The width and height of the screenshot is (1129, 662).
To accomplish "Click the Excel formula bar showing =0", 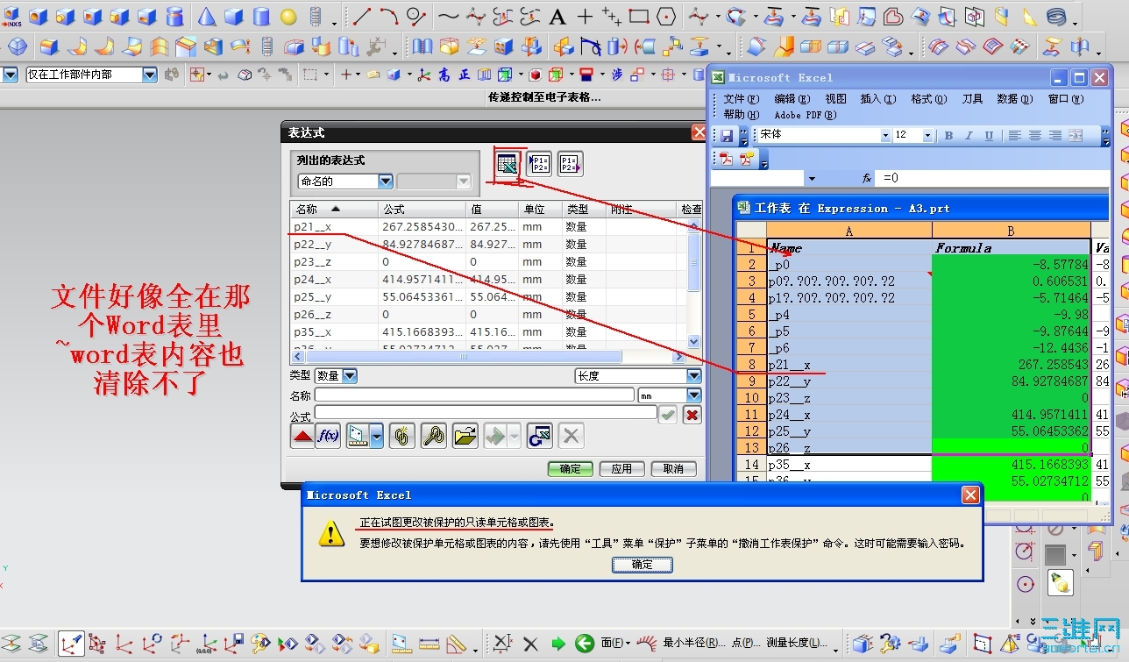I will tap(991, 178).
